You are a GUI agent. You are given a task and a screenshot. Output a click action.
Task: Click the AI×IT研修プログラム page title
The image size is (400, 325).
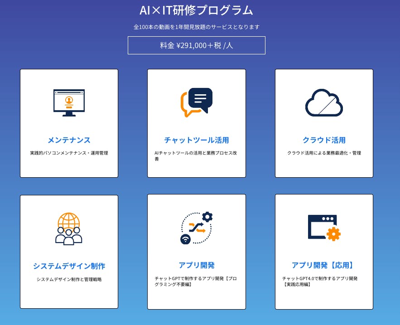(197, 10)
